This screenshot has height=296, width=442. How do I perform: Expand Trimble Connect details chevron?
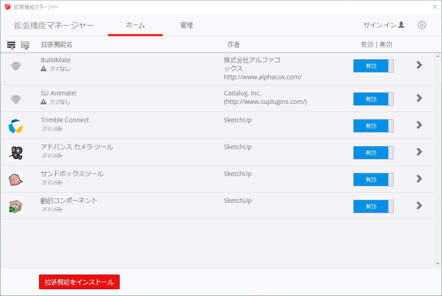pyautogui.click(x=419, y=125)
